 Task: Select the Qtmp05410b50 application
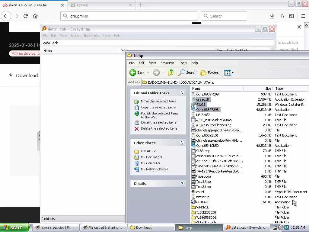click(x=207, y=146)
